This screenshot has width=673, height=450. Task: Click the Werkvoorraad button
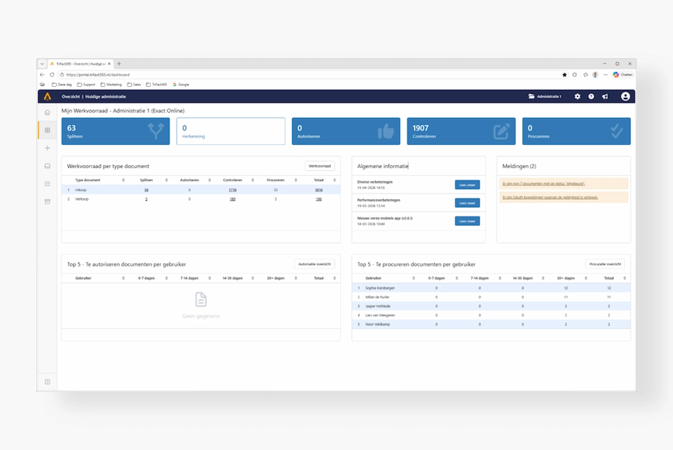pos(320,166)
